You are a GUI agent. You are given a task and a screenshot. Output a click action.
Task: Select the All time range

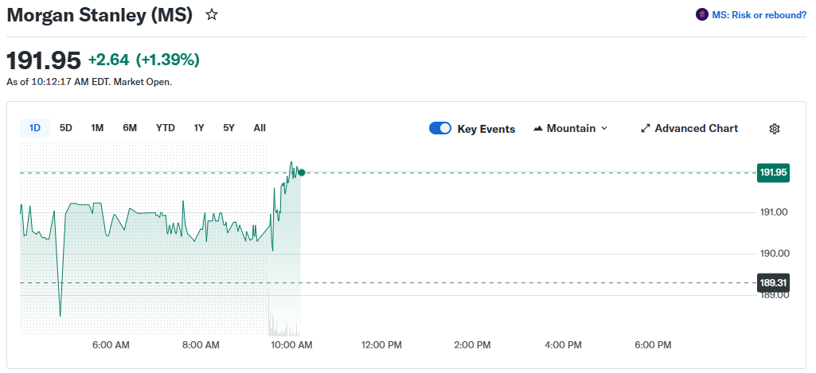(260, 128)
